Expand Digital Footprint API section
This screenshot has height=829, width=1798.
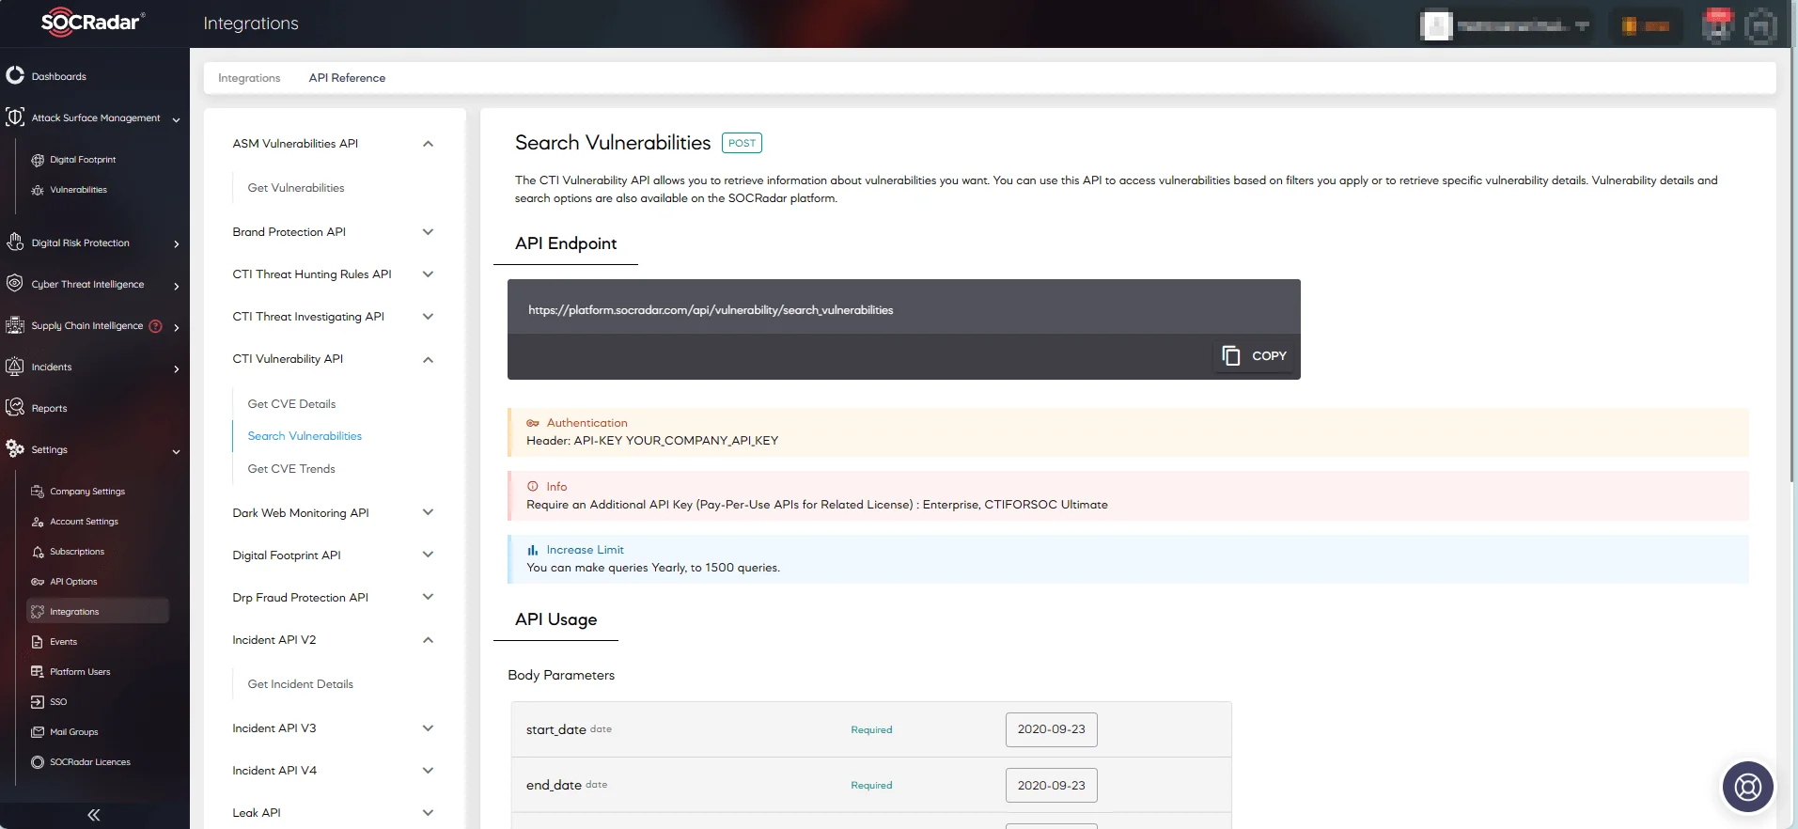click(428, 555)
